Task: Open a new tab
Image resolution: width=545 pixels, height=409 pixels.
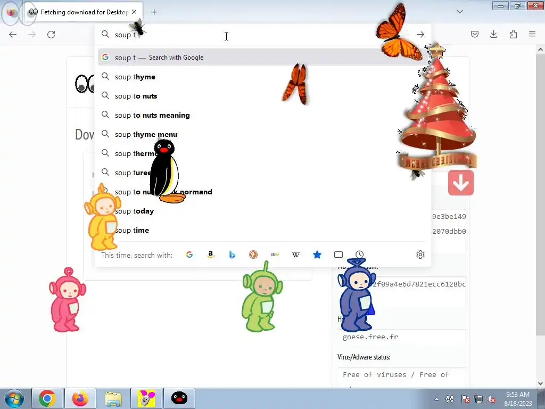Action: [154, 12]
